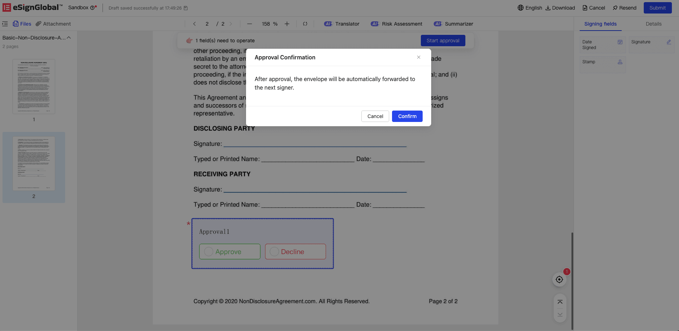Open the AI Summarizer tool
Viewport: 679px width, 331px height.
[x=454, y=24]
